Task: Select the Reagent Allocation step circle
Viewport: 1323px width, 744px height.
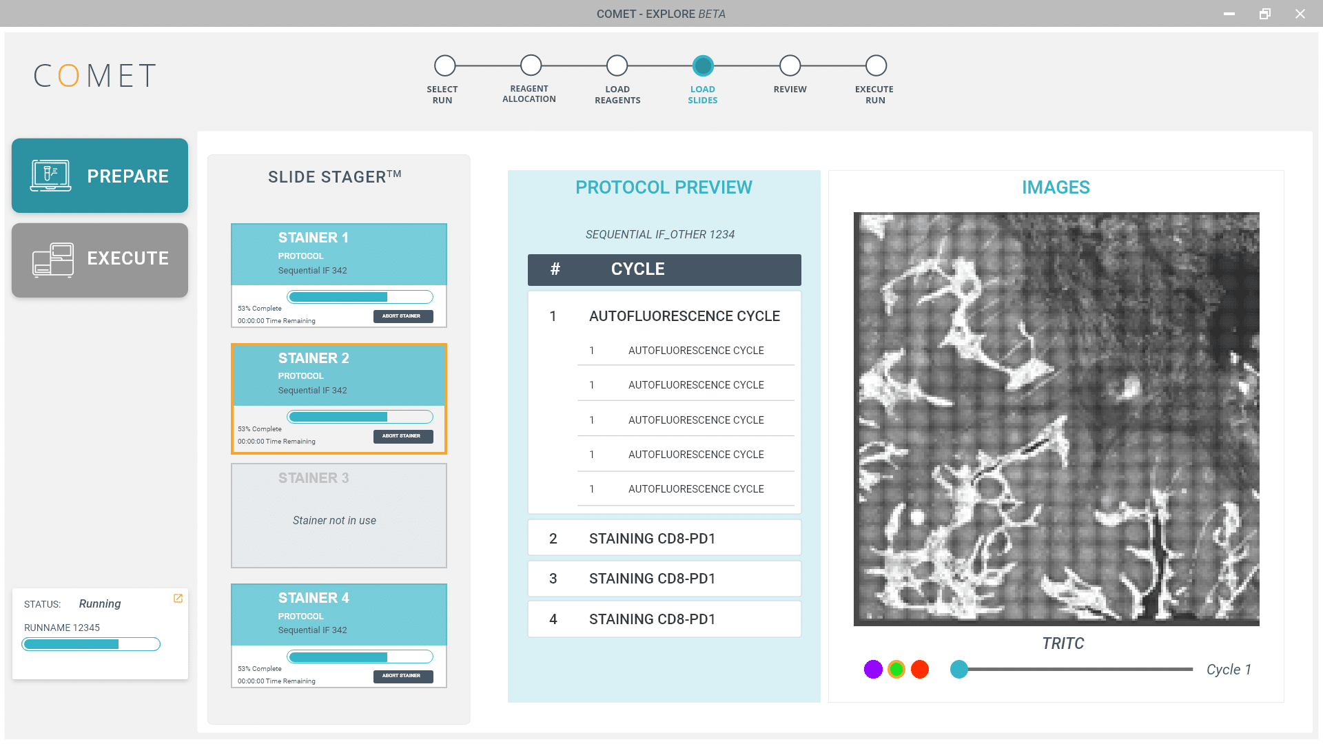Action: 531,65
